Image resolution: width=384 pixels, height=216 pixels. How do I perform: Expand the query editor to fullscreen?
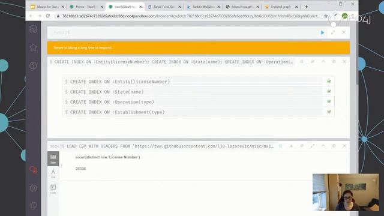[x=333, y=32]
